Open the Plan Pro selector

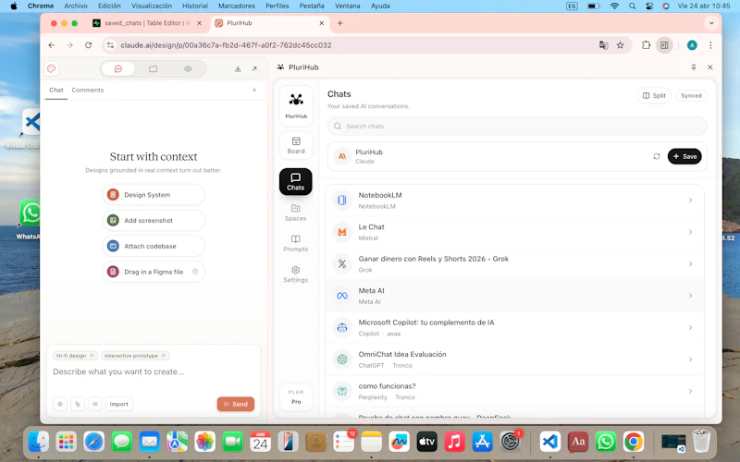(x=296, y=396)
